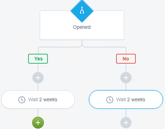This screenshot has height=129, width=165.
Task: Click the fork symbol inside the diamond
Action: pyautogui.click(x=82, y=10)
